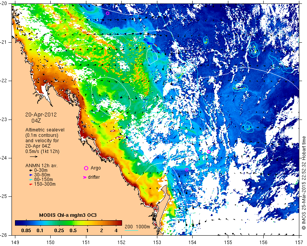Click the 'and velocity for' text line
This screenshot has width=307, height=246.
coord(42,141)
